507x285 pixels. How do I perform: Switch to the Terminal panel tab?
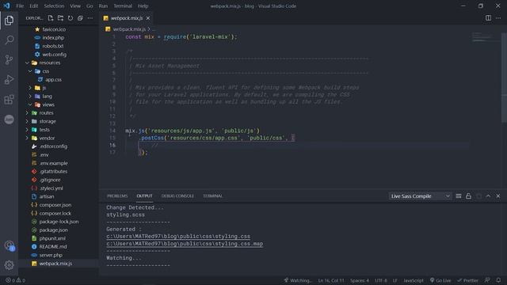point(212,196)
